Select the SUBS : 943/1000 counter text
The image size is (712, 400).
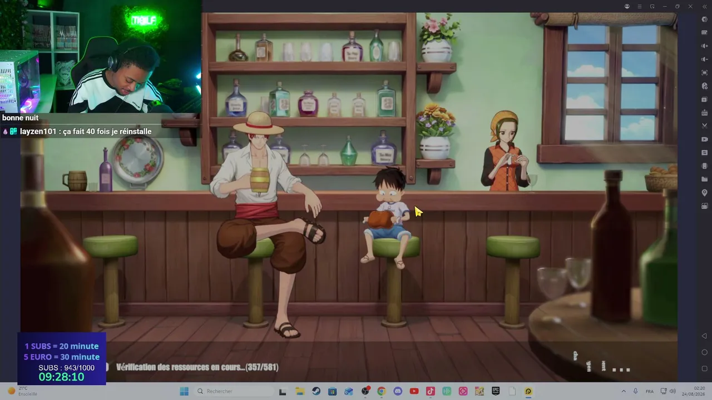point(66,368)
